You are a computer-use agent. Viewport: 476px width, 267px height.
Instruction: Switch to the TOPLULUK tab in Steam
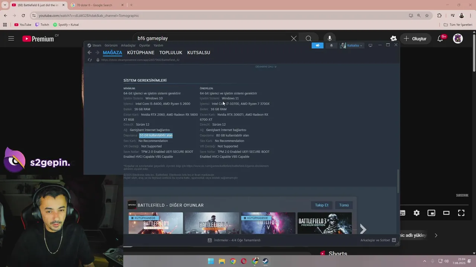171,53
